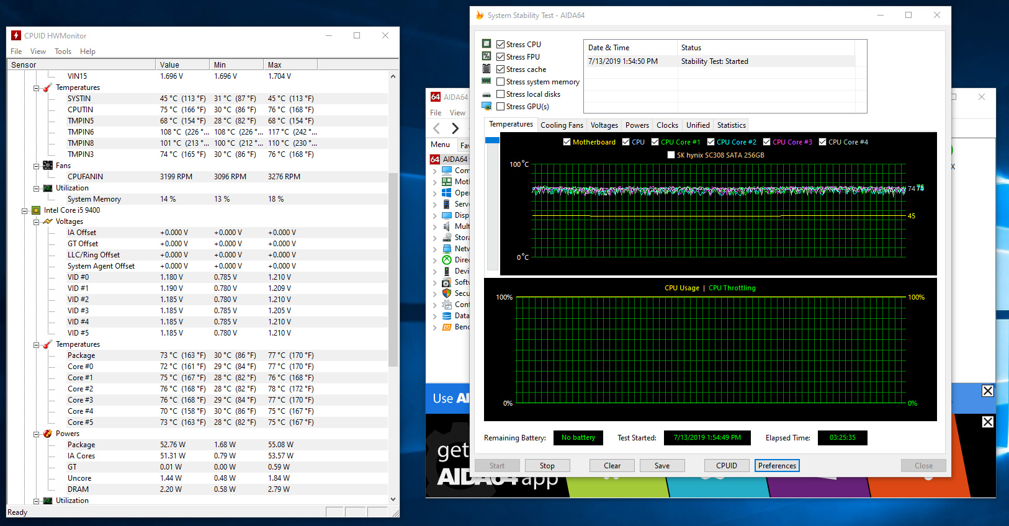Uncheck Stress CPU checkbox
The image size is (1009, 526).
(500, 44)
